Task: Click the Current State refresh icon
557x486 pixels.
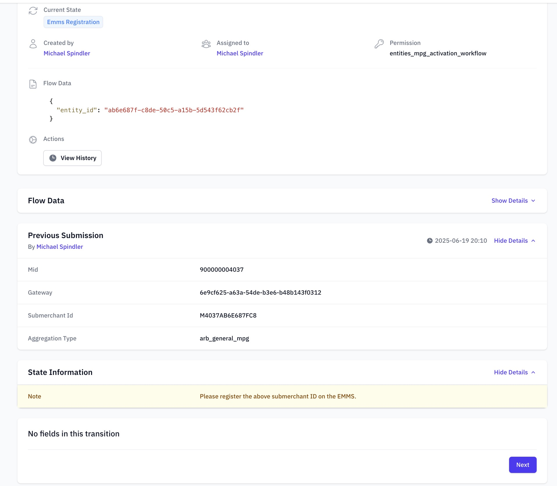Action: tap(33, 11)
